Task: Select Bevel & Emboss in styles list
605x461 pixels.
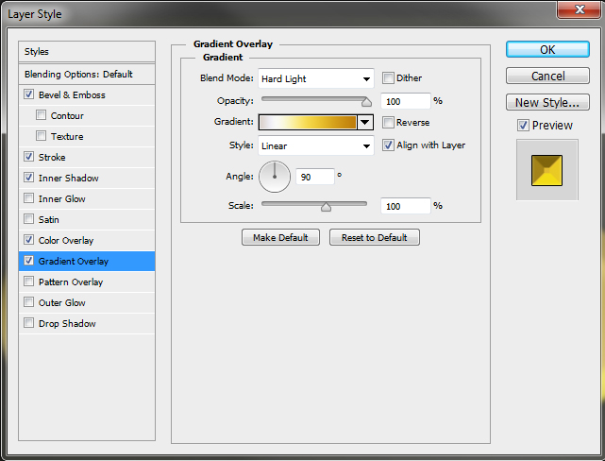Action: (72, 95)
